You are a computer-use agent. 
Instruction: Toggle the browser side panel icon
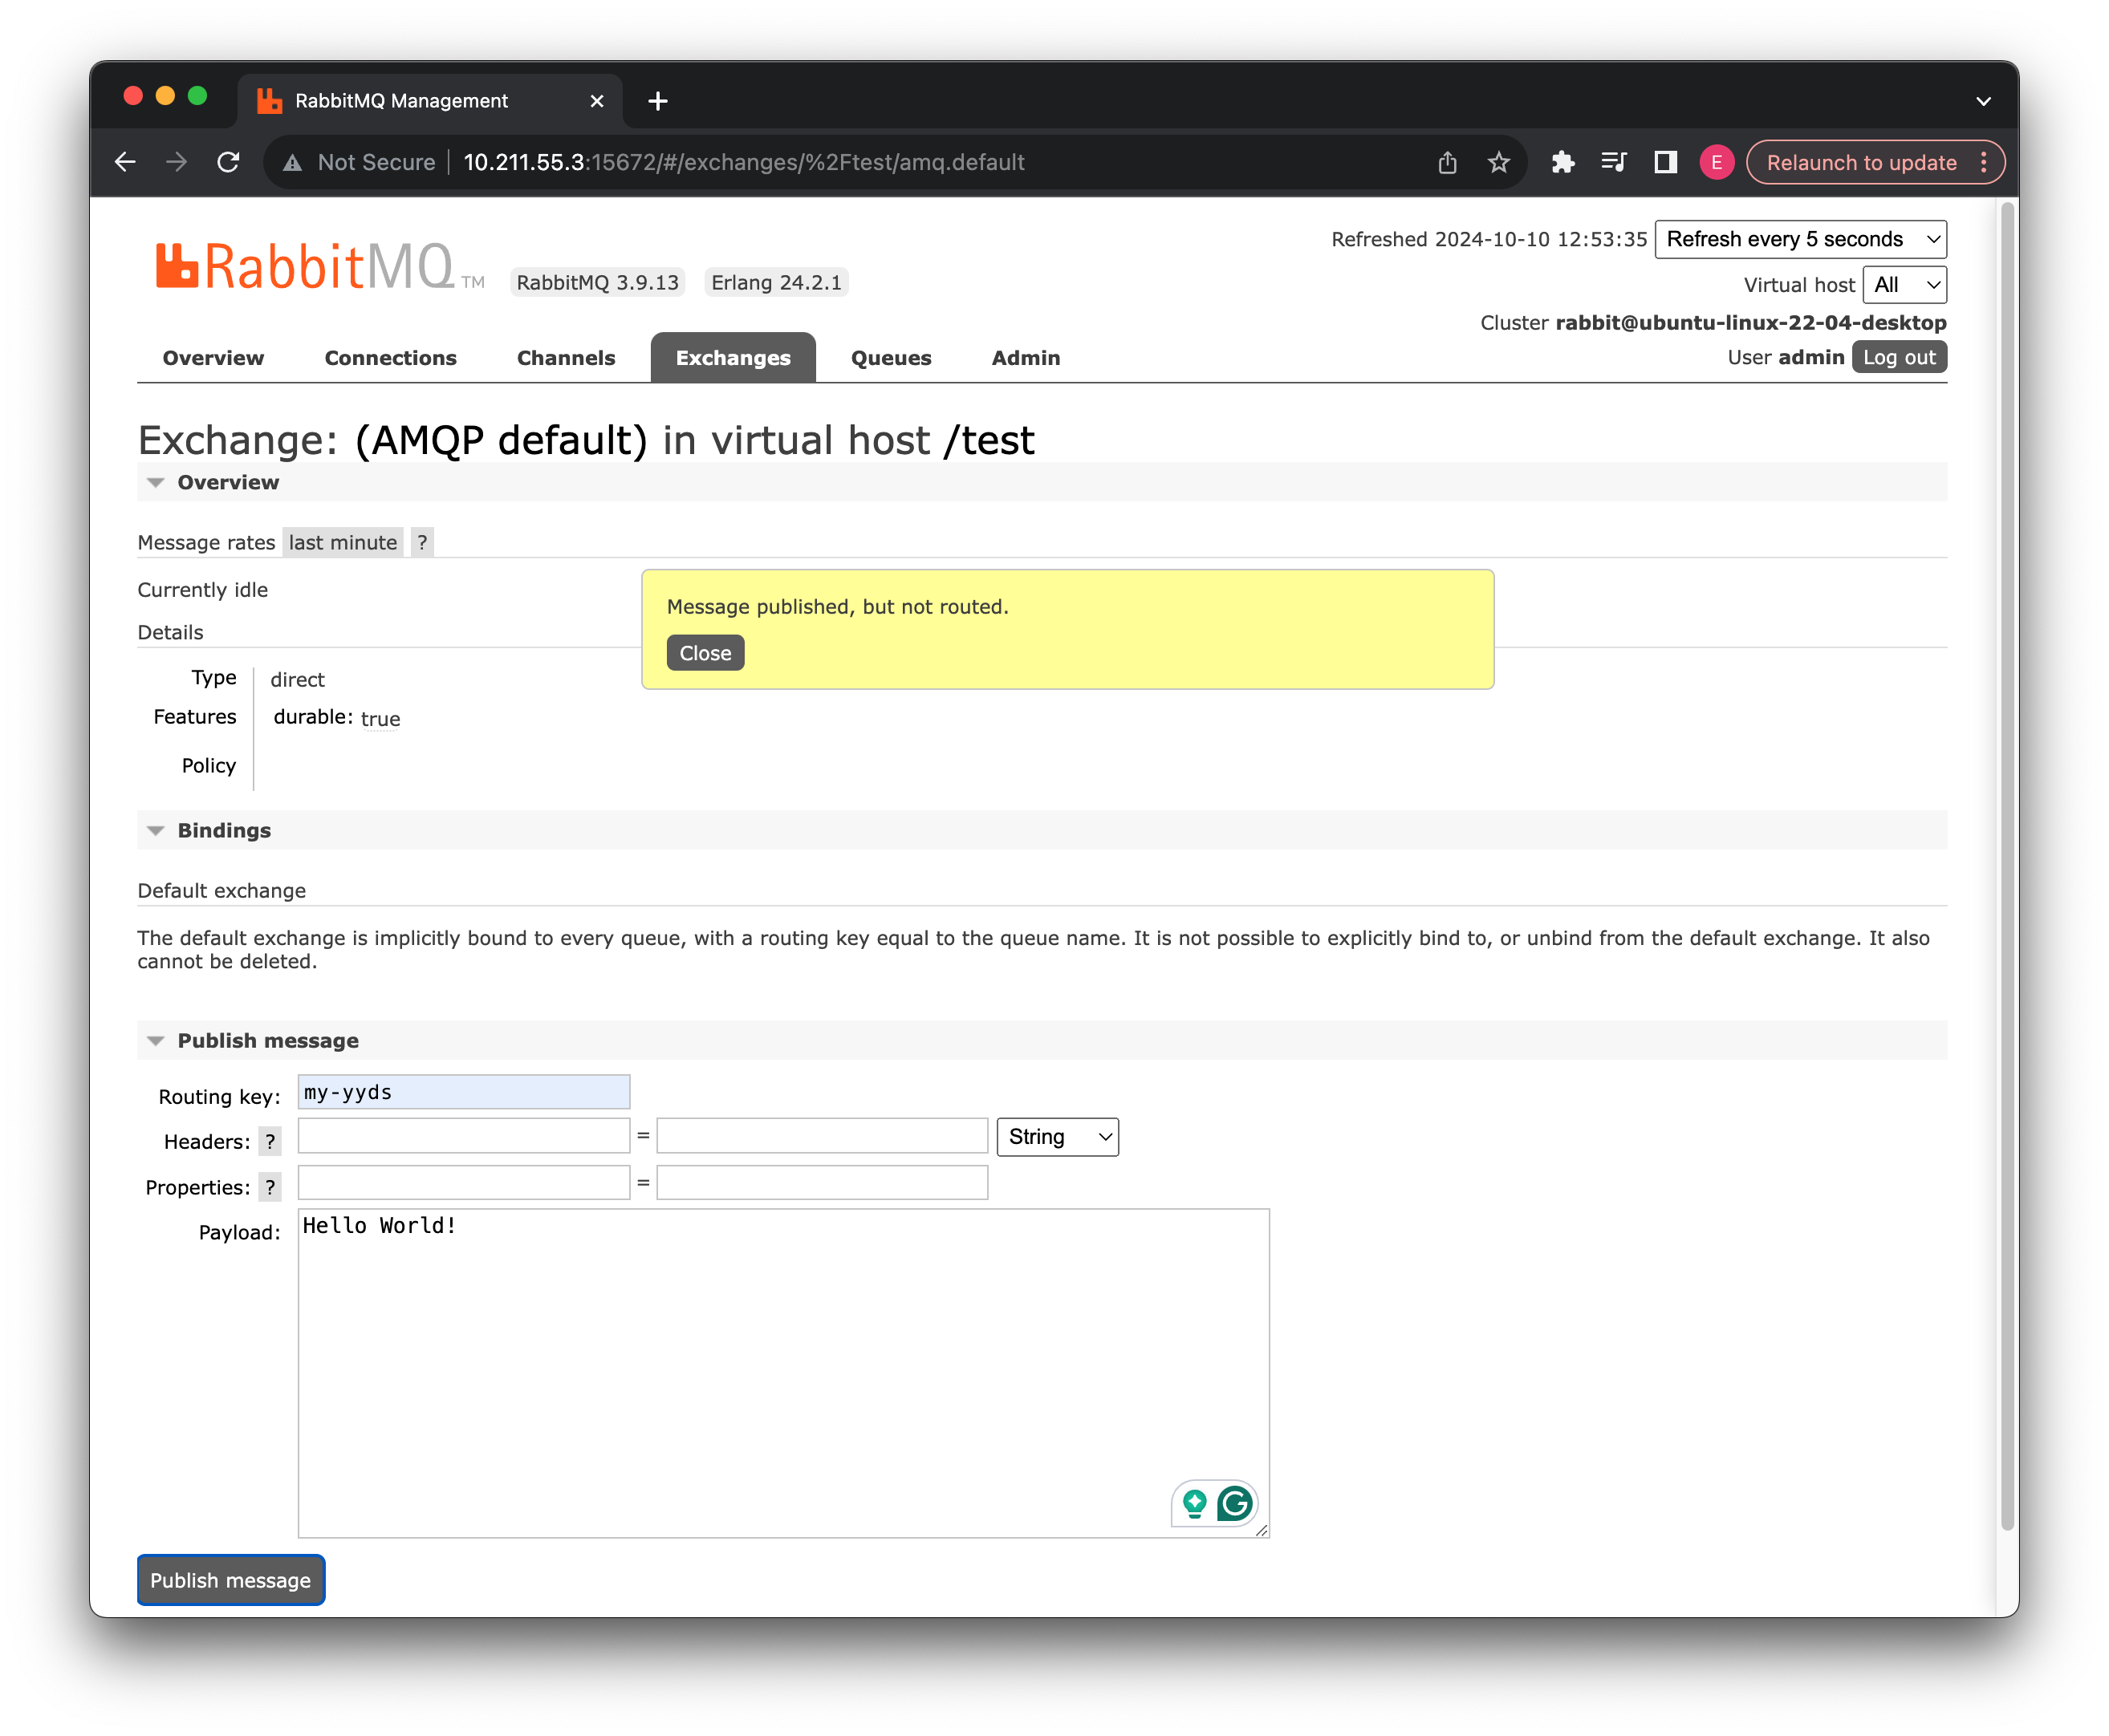[x=1664, y=162]
